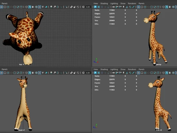Screen dimensions: 177x133
Task: Click isolate select icon in front-Z panel
Action: point(66,73)
